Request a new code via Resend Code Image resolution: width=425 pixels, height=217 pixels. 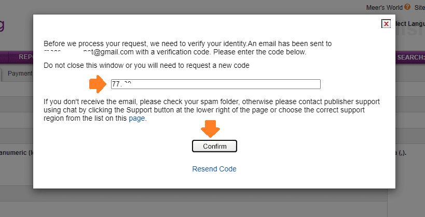tap(214, 169)
